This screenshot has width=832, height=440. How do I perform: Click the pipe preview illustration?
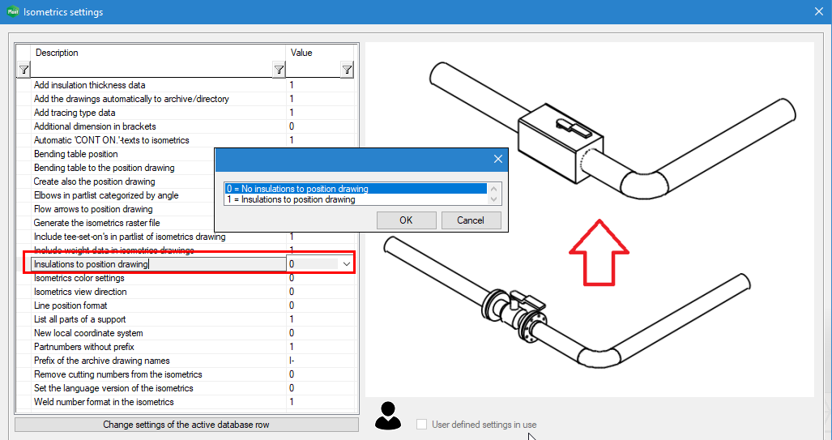(590, 220)
